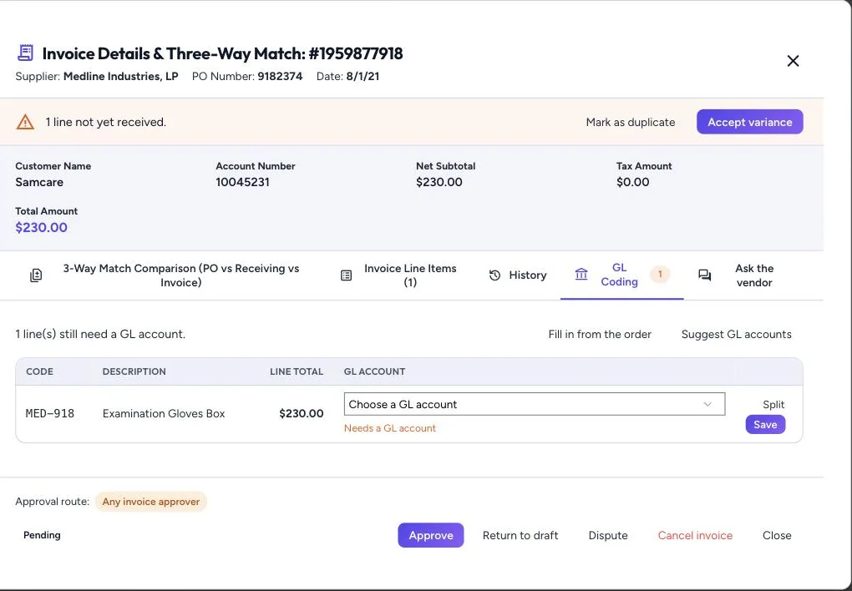Click Accept variance button
The height and width of the screenshot is (591, 852).
pyautogui.click(x=750, y=122)
